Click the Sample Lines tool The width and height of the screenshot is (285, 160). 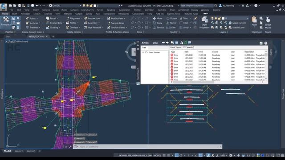click(116, 23)
